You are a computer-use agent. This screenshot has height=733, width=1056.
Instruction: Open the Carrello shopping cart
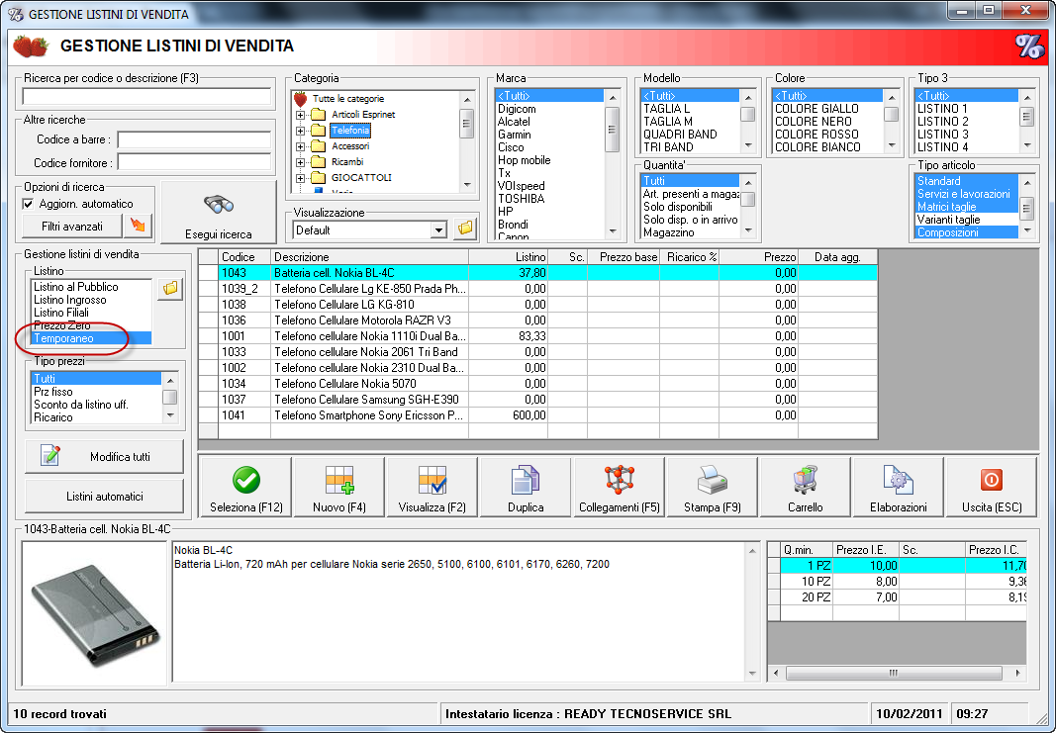(x=805, y=488)
